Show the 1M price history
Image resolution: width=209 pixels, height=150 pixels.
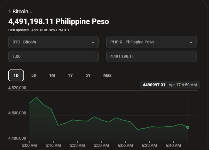tap(52, 75)
